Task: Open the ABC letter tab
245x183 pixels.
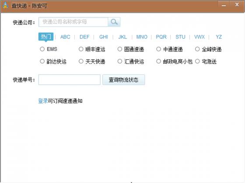Action: point(65,37)
